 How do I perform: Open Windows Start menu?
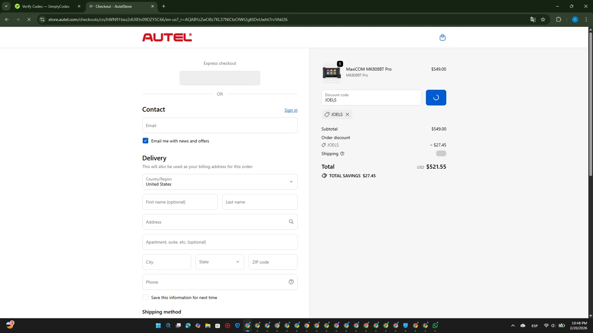(158, 326)
